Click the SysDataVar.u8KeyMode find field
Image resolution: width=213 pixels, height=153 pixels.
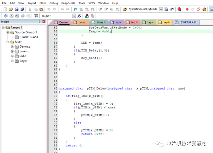(x=143, y=9)
